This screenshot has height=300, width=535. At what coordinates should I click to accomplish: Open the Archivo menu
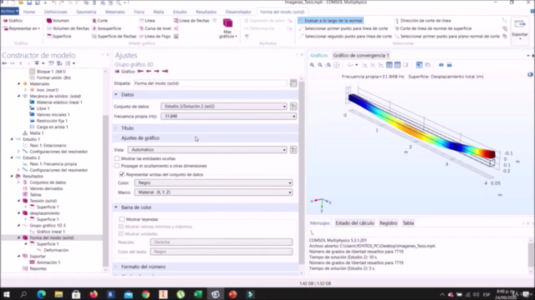tap(9, 11)
